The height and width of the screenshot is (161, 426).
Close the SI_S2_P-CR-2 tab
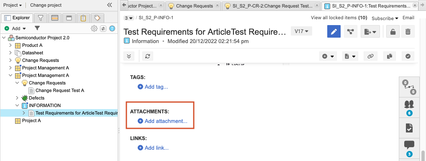[317, 5]
